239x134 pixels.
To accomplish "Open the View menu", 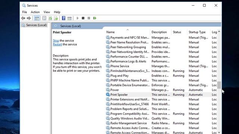I will click(x=47, y=12).
